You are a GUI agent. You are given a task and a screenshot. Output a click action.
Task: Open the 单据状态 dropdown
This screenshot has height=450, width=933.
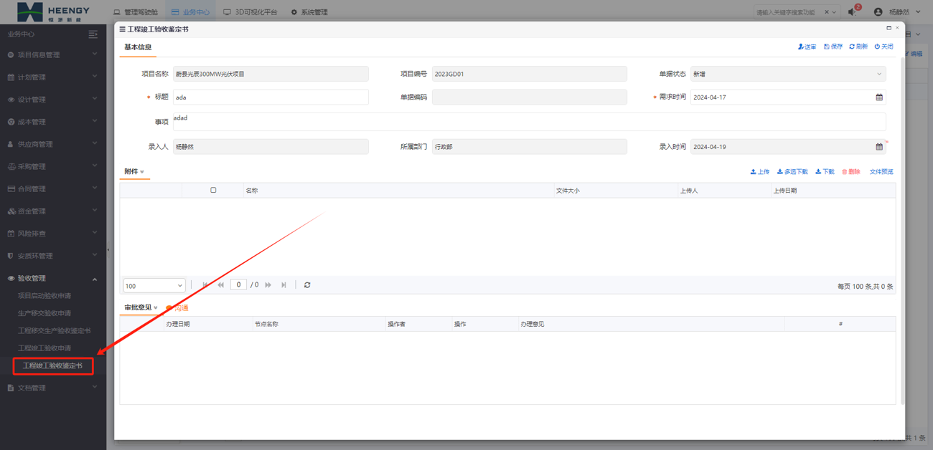788,74
